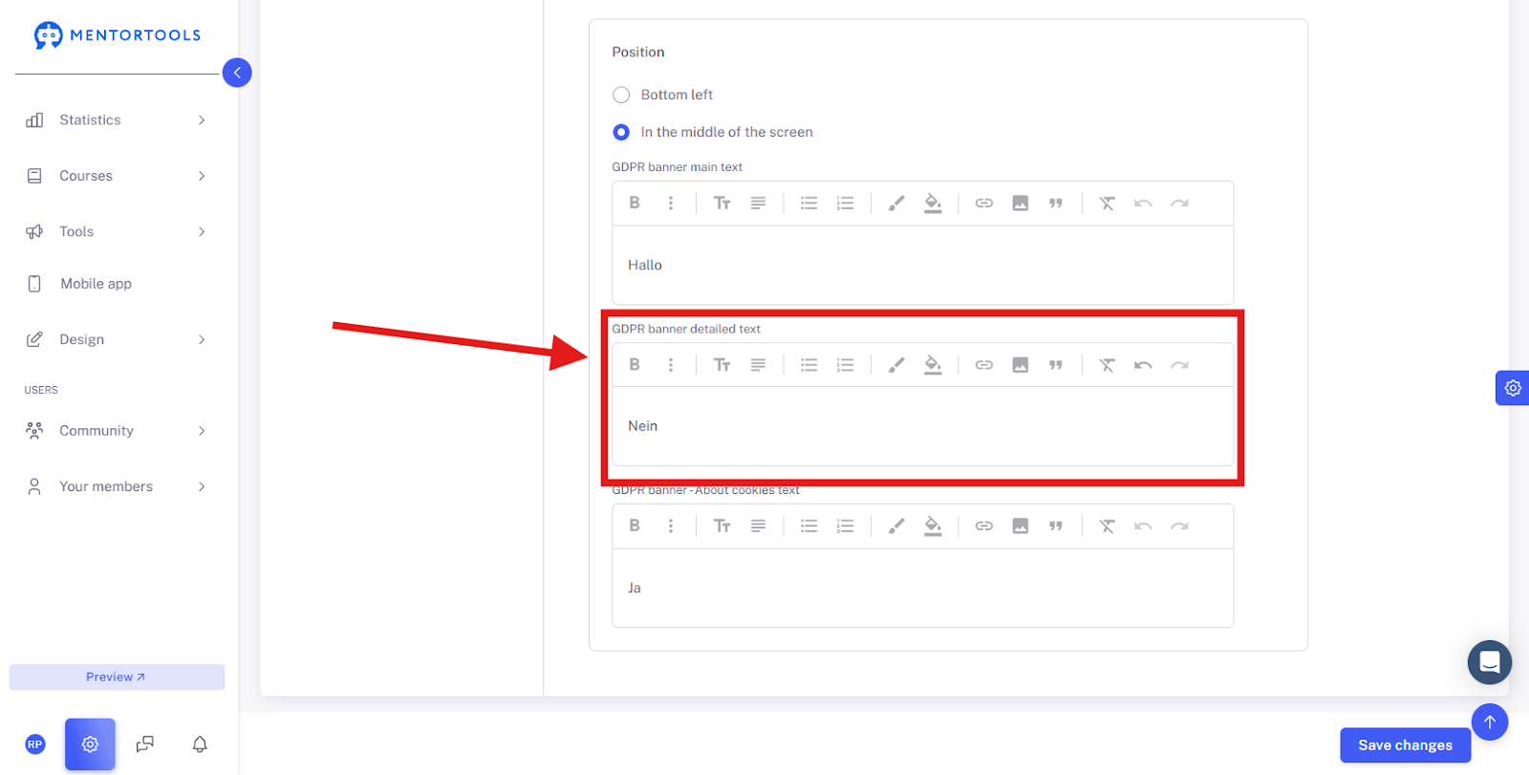Image resolution: width=1529 pixels, height=775 pixels.
Task: Open text size tool in detailed text toolbar
Action: point(722,364)
